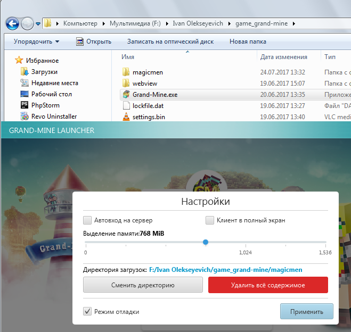Click the blank lockfile.dat file icon
The height and width of the screenshot is (332, 351).
(126, 105)
